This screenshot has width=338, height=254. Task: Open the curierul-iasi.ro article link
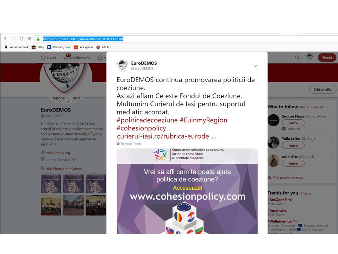click(x=167, y=136)
